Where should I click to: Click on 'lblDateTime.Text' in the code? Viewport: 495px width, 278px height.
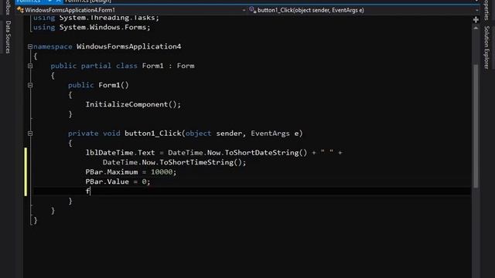click(121, 153)
